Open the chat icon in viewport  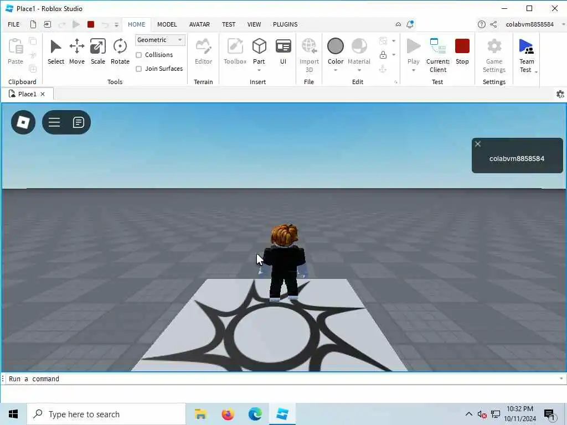pos(79,122)
